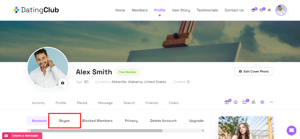Open friends icon in profile toolbar
Viewport: 300px width, 139px height.
[253, 102]
